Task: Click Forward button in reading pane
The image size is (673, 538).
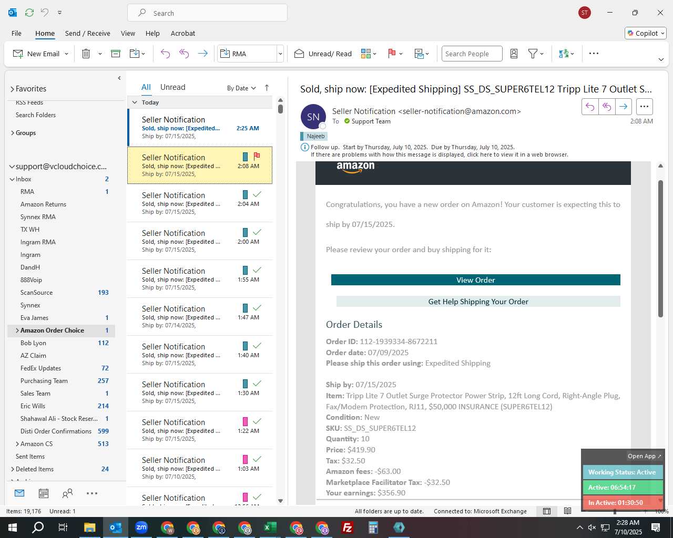Action: 624,107
